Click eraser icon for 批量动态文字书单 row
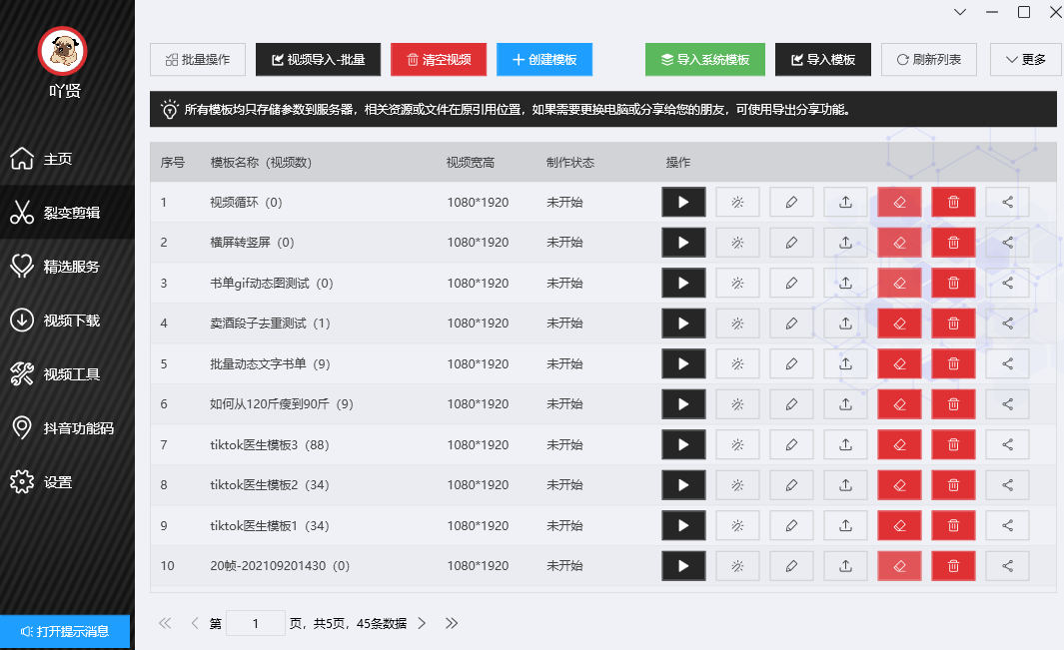Viewport: 1064px width, 650px height. coord(900,363)
